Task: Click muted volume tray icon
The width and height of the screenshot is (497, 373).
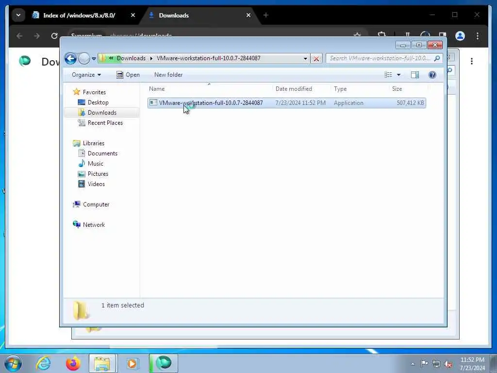Action: (448, 364)
